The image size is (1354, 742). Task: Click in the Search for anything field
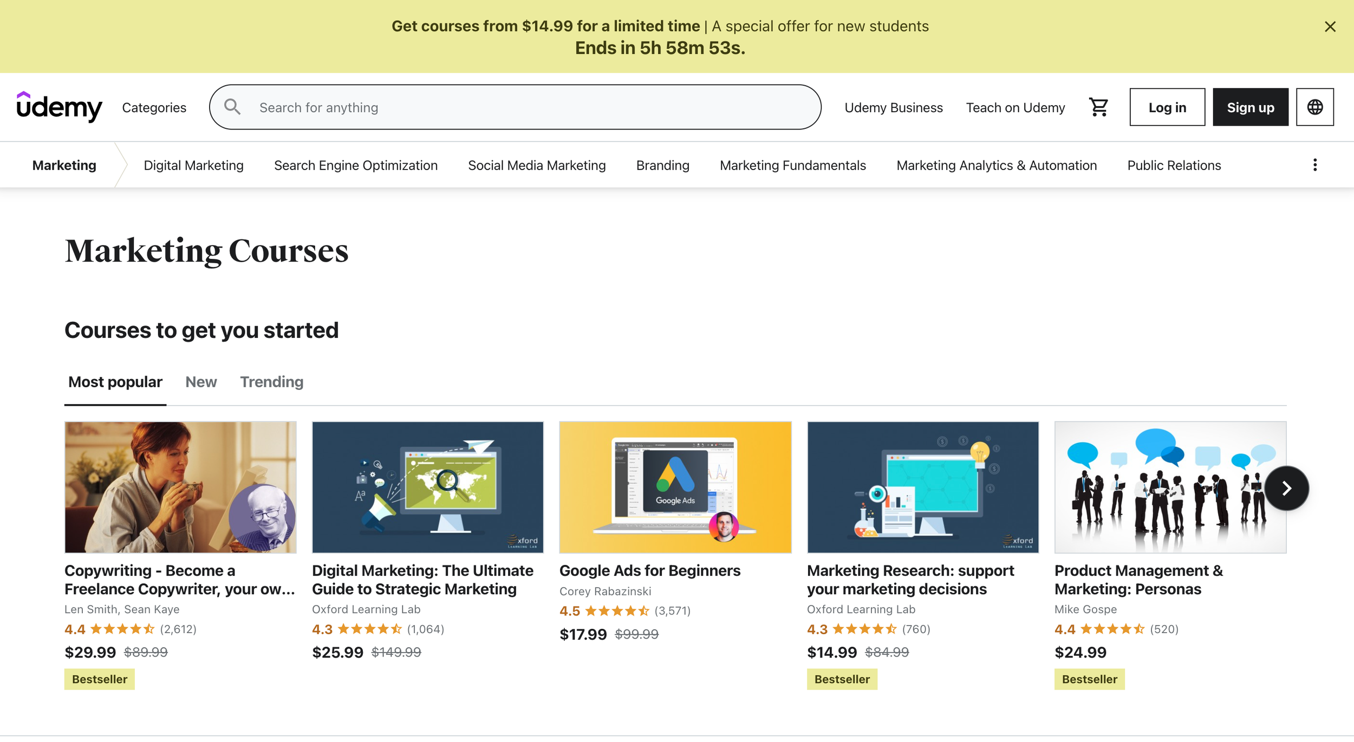[x=531, y=107]
